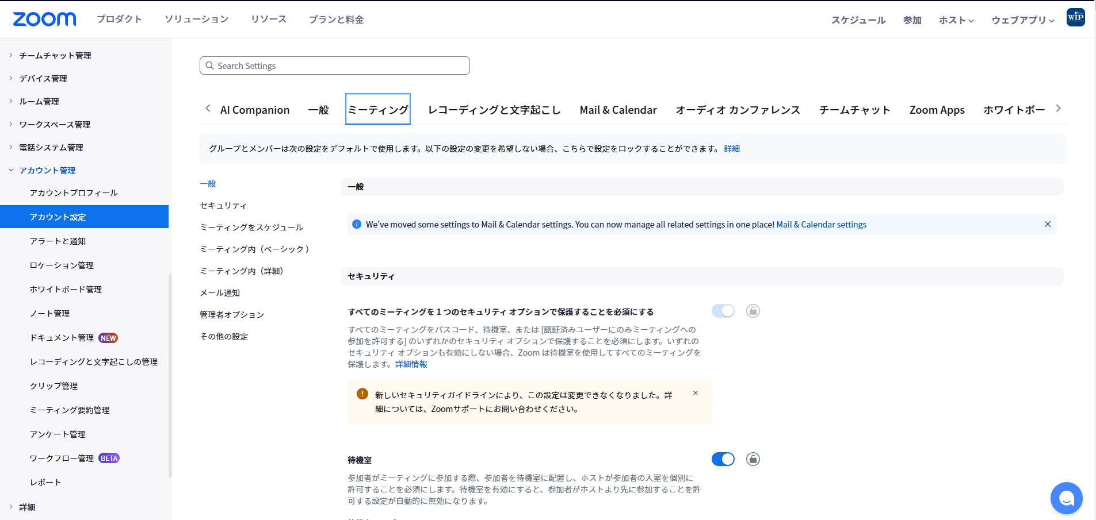This screenshot has width=1096, height=520.
Task: Open the chat support bubble
Action: [x=1066, y=498]
